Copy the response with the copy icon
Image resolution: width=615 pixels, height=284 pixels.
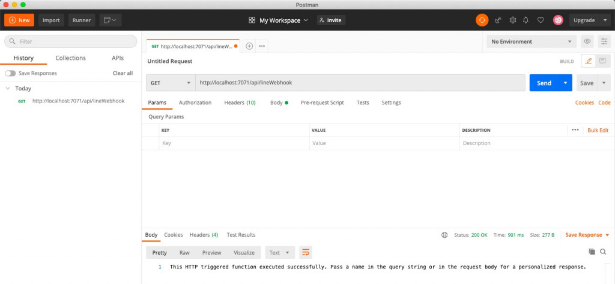(592, 252)
